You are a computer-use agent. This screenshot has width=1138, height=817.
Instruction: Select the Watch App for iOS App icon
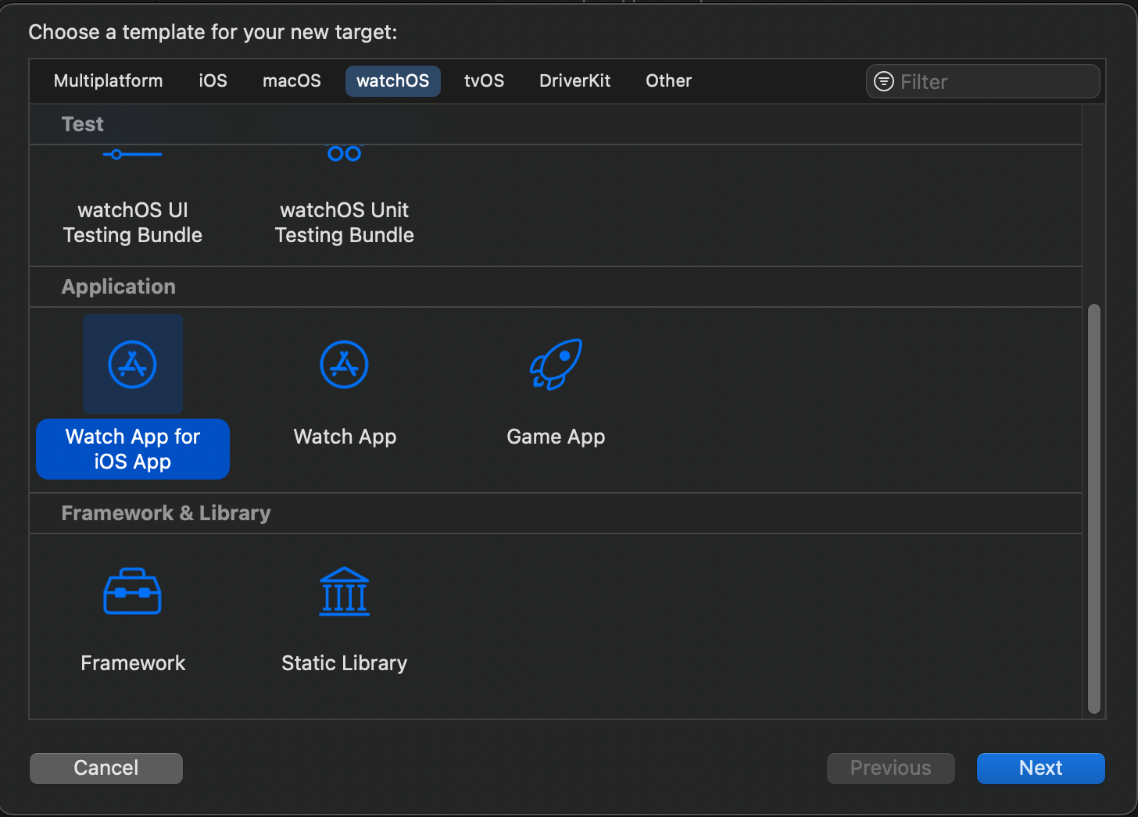pyautogui.click(x=133, y=364)
